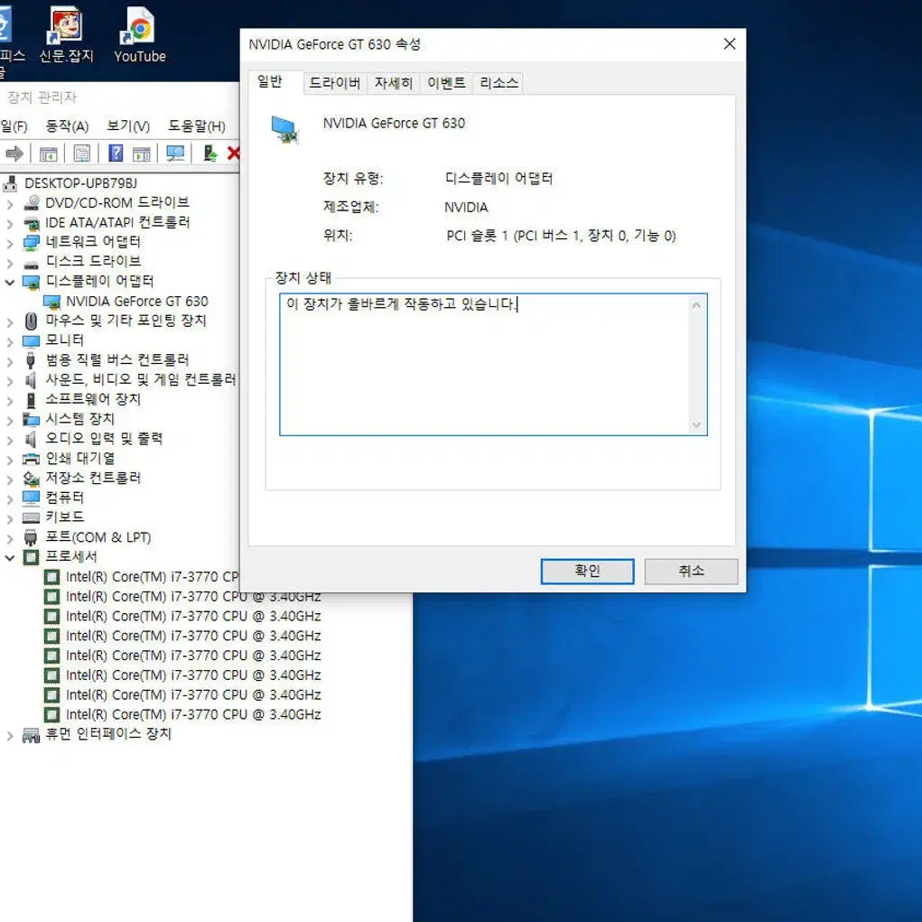Screen dimensions: 922x922
Task: Click the IDE ATA/ATAPI 컨트롤러 category icon
Action: pos(32,223)
